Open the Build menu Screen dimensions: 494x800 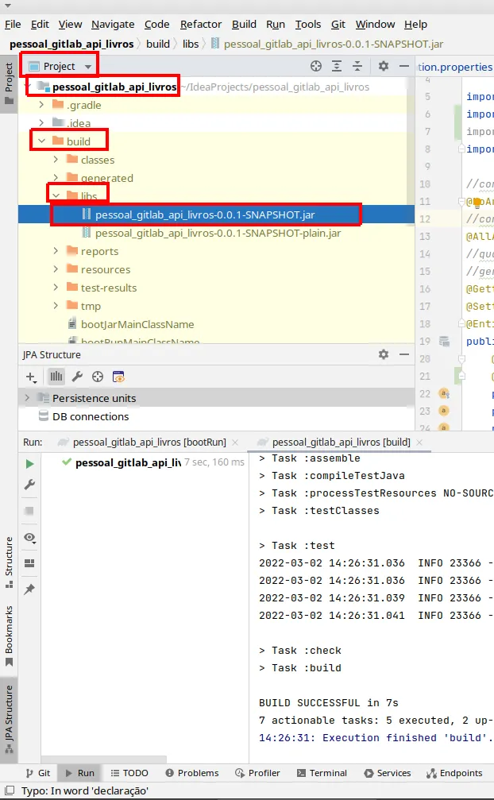244,24
